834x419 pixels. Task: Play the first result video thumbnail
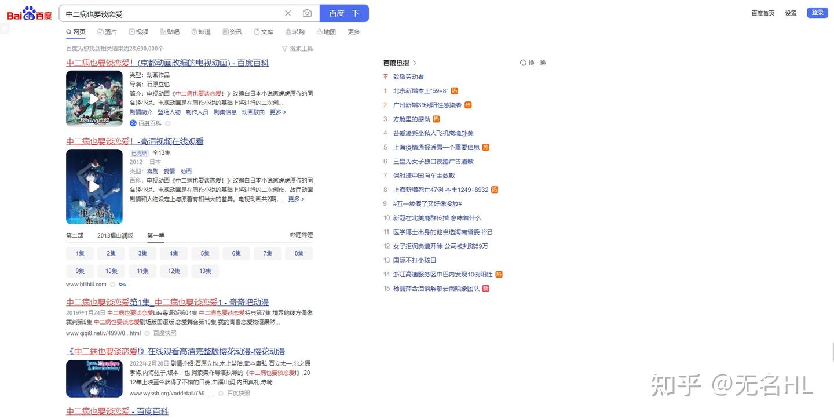pos(94,99)
